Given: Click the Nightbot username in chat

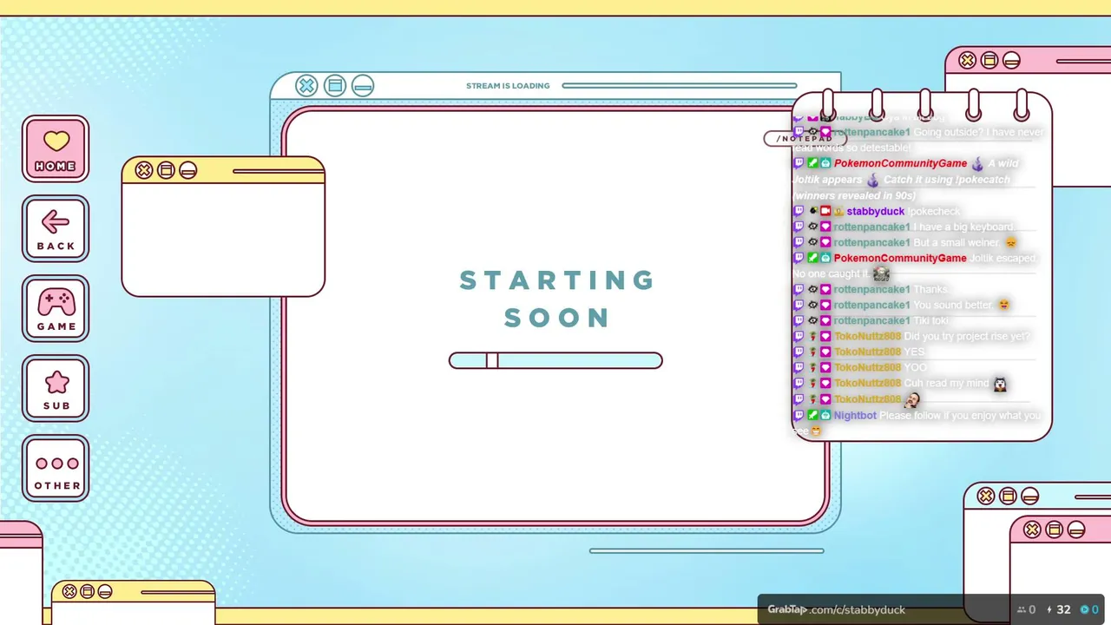Looking at the screenshot, I should point(855,415).
